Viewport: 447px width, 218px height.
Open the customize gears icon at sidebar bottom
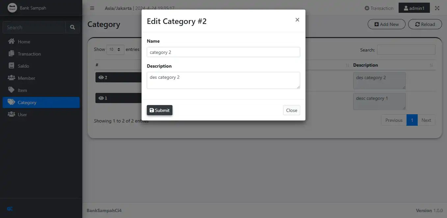(x=10, y=209)
